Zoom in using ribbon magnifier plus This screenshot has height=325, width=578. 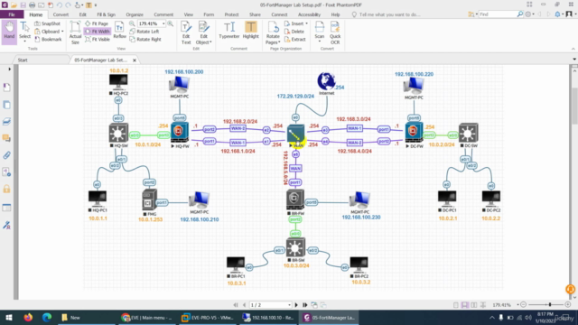171,23
